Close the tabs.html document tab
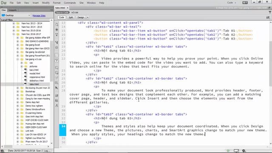272x153 pixels. tap(68, 8)
